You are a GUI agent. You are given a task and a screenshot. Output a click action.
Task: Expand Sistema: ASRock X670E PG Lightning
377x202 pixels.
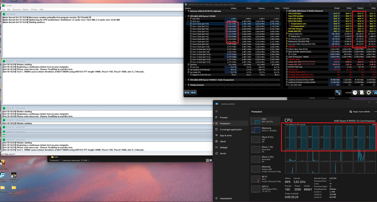tap(186, 11)
